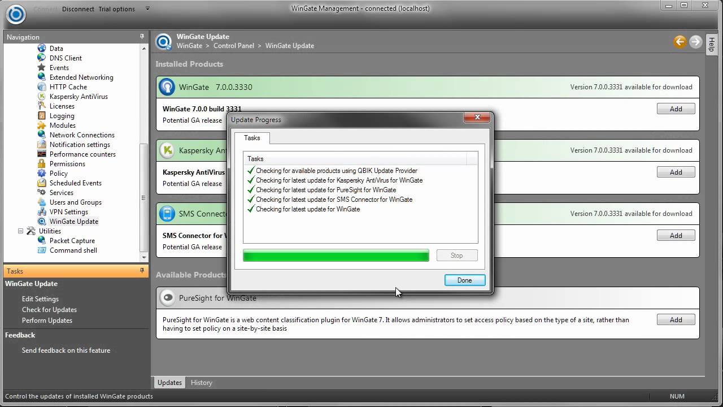Click the VPN Settings icon

(42, 212)
